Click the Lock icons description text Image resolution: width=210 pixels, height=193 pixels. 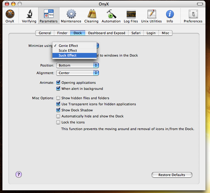[x=128, y=129]
